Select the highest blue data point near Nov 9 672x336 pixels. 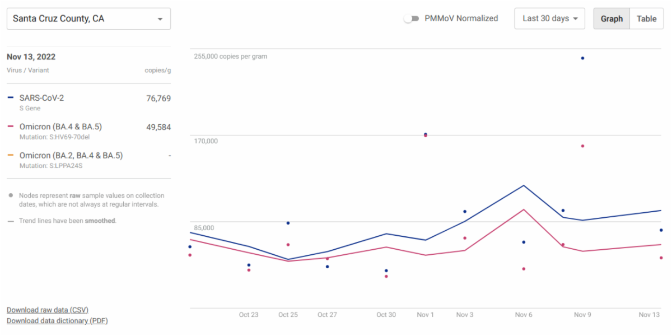pyautogui.click(x=582, y=58)
